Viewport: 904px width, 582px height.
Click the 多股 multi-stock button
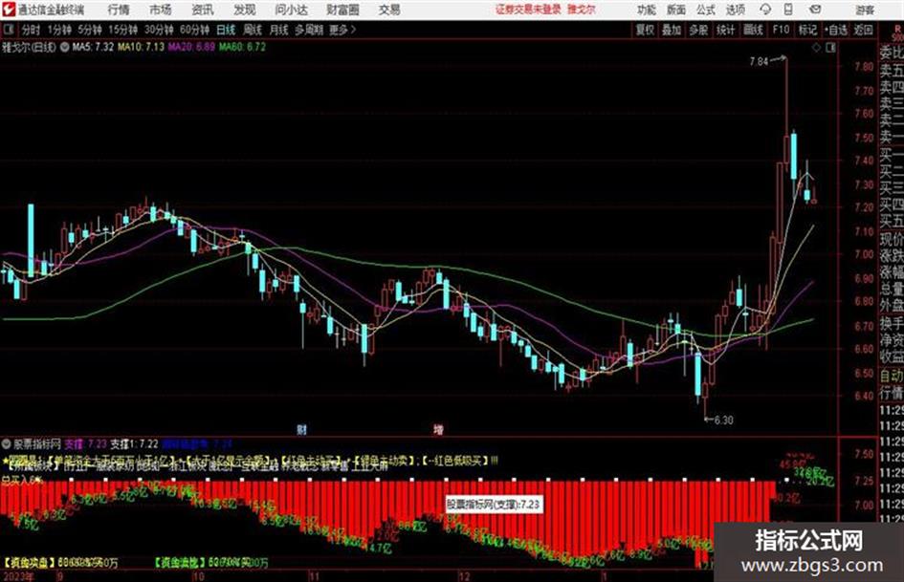point(698,30)
